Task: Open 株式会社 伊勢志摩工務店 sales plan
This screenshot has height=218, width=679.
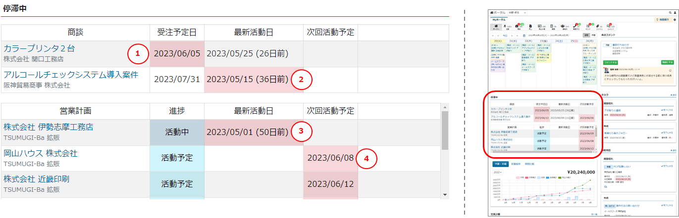Action: (48, 127)
